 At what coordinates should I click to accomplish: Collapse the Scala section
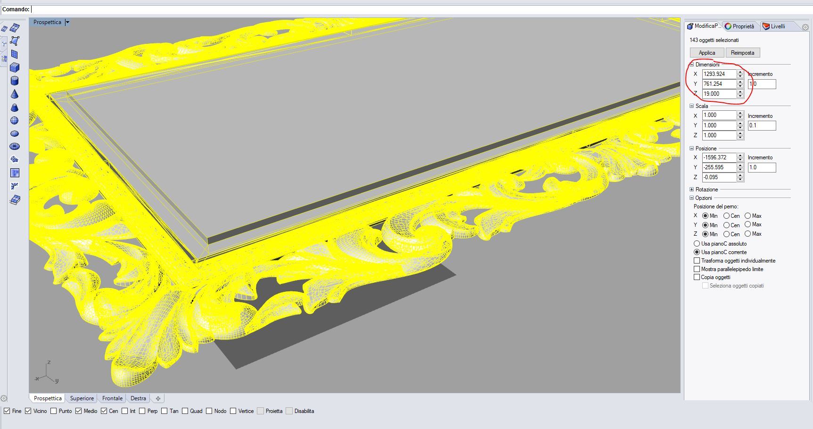click(x=692, y=106)
